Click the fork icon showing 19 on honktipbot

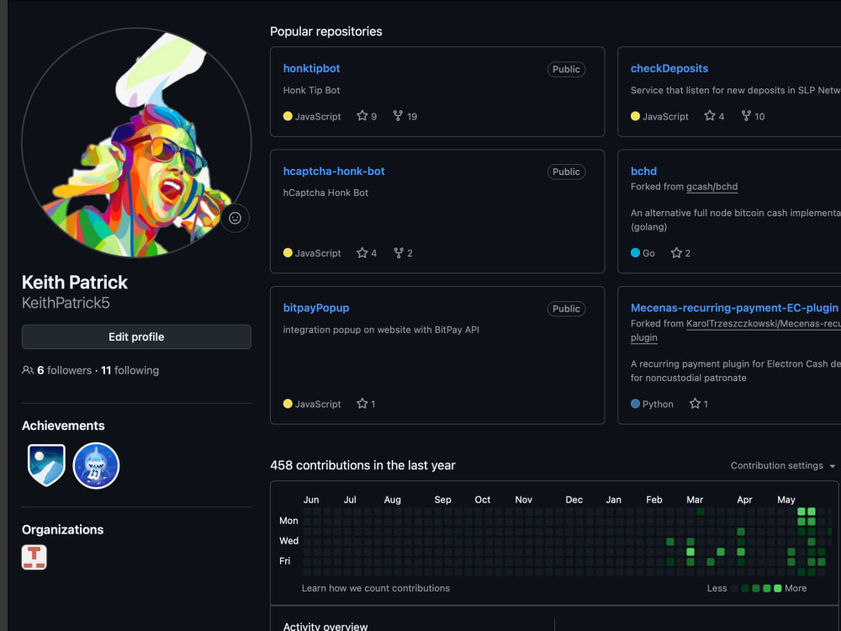[398, 116]
